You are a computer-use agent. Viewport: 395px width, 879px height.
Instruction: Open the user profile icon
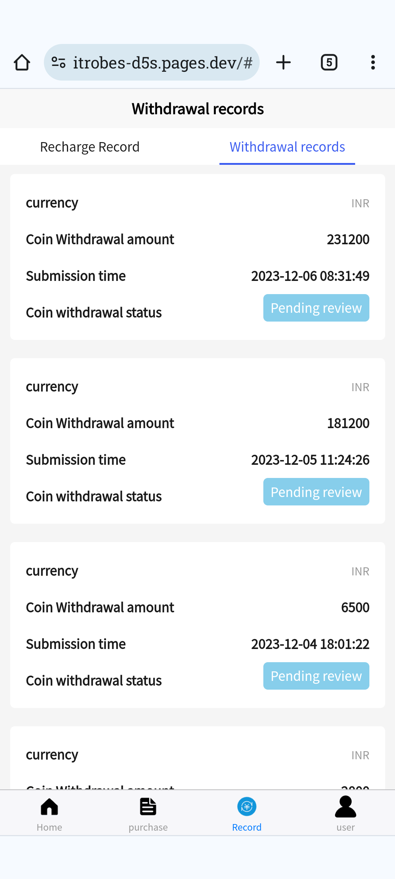[x=345, y=807]
